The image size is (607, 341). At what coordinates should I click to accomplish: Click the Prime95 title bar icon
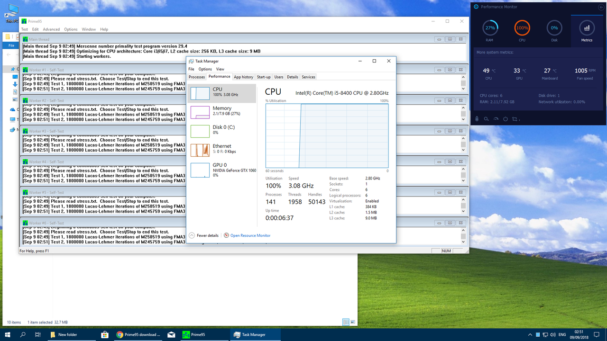pos(24,21)
